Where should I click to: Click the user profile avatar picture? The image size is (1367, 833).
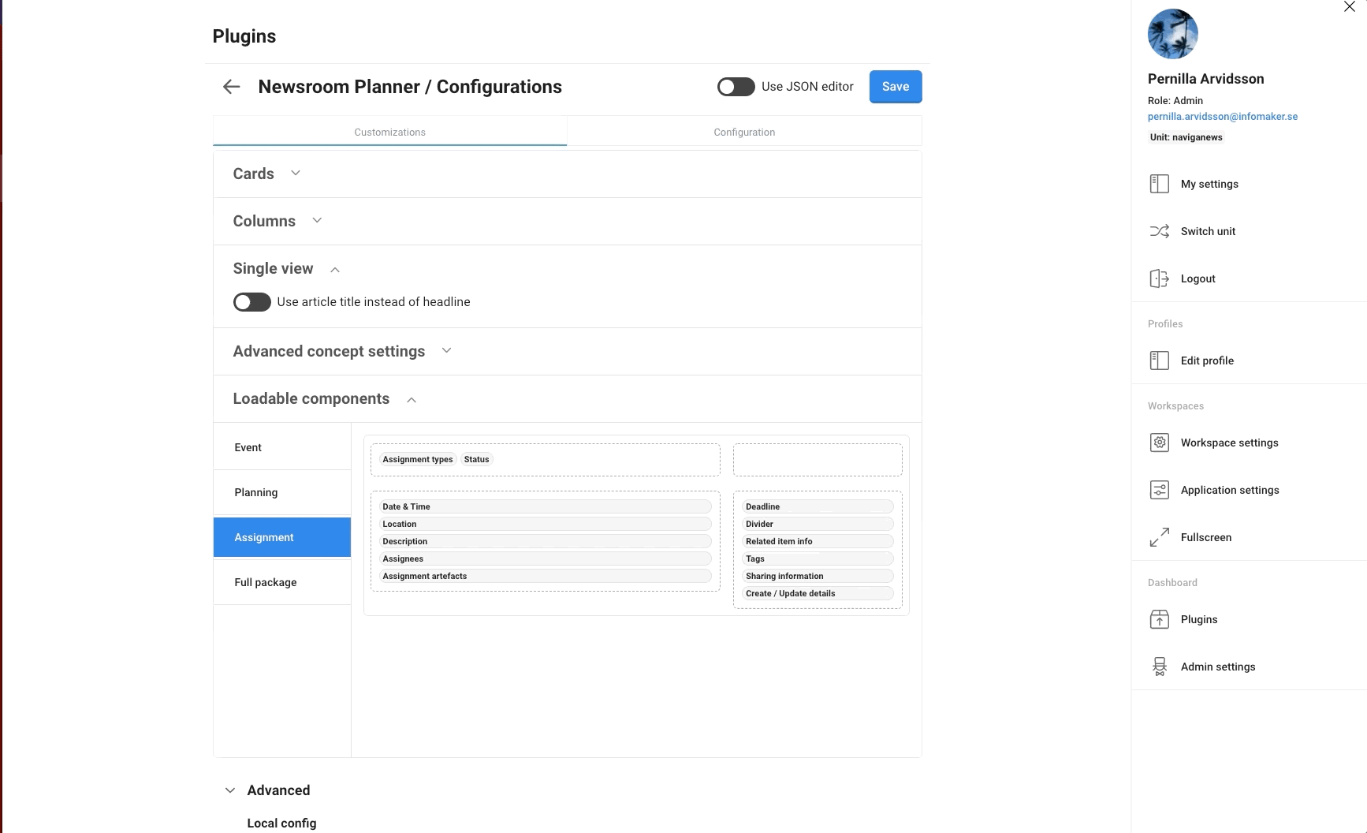[x=1172, y=34]
